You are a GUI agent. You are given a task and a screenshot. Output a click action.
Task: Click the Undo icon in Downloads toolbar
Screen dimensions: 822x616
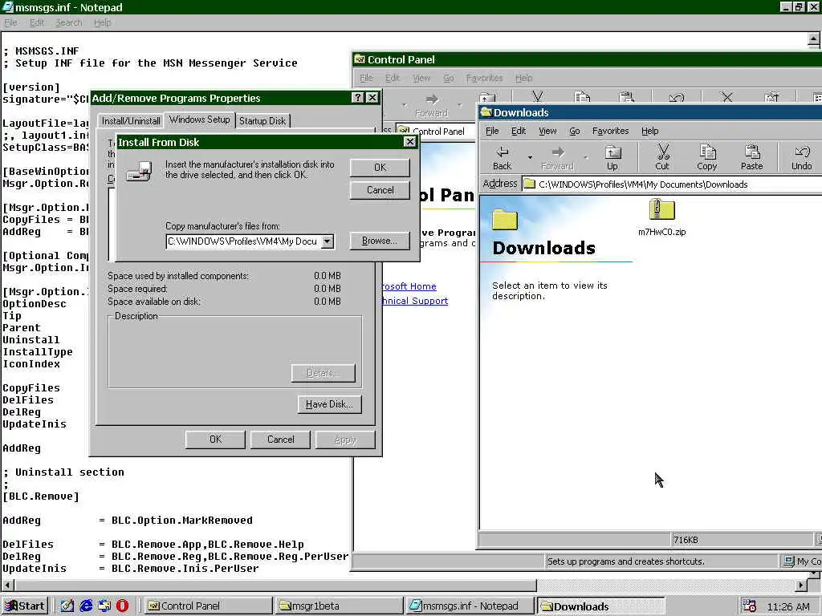802,158
